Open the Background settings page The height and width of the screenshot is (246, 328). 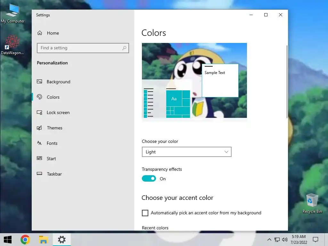coord(83,82)
